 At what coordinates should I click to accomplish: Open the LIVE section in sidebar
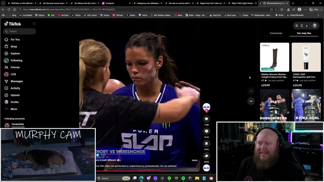click(13, 74)
